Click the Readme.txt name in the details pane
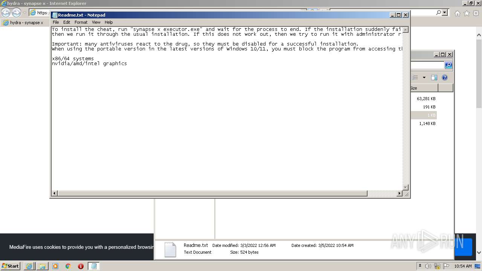Screen dimensions: 482x271 pyautogui.click(x=196, y=245)
